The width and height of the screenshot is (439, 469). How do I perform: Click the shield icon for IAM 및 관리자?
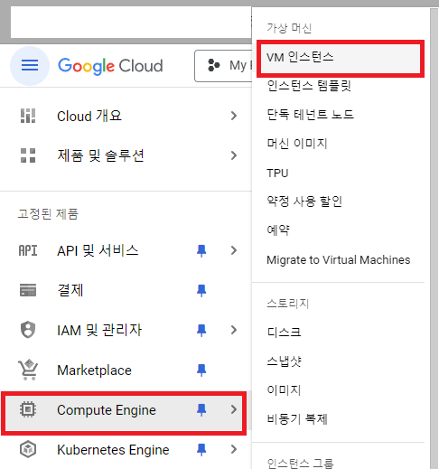pos(28,330)
